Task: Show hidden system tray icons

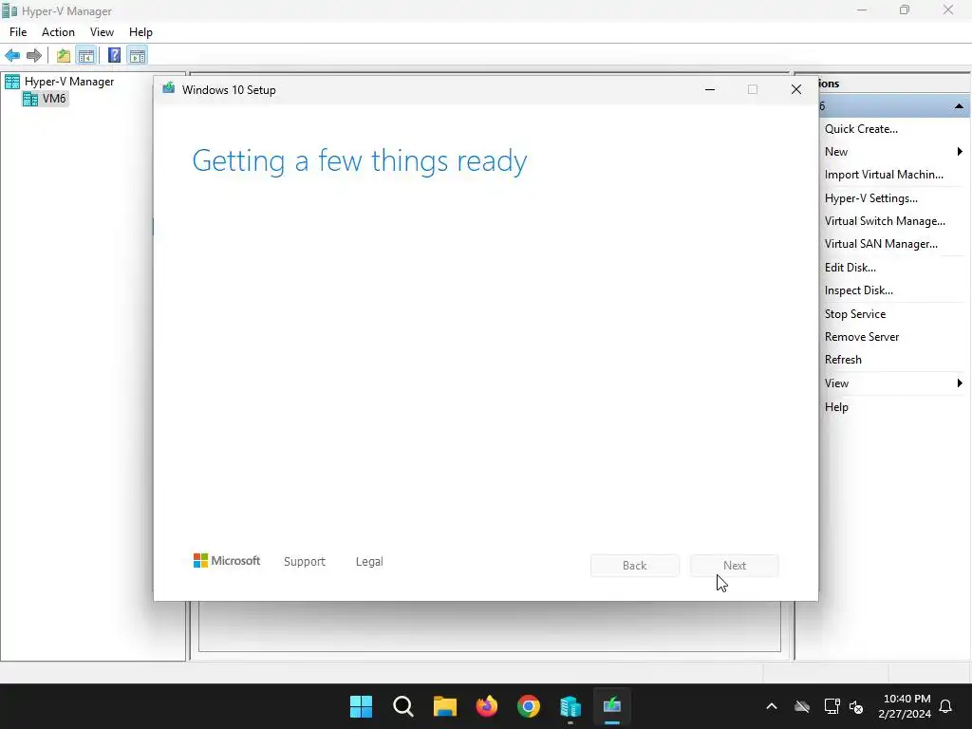Action: 772,706
